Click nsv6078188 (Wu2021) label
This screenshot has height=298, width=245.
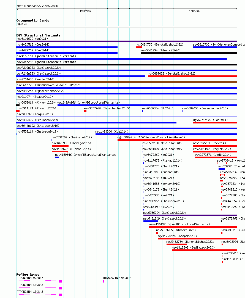[x=158, y=178]
